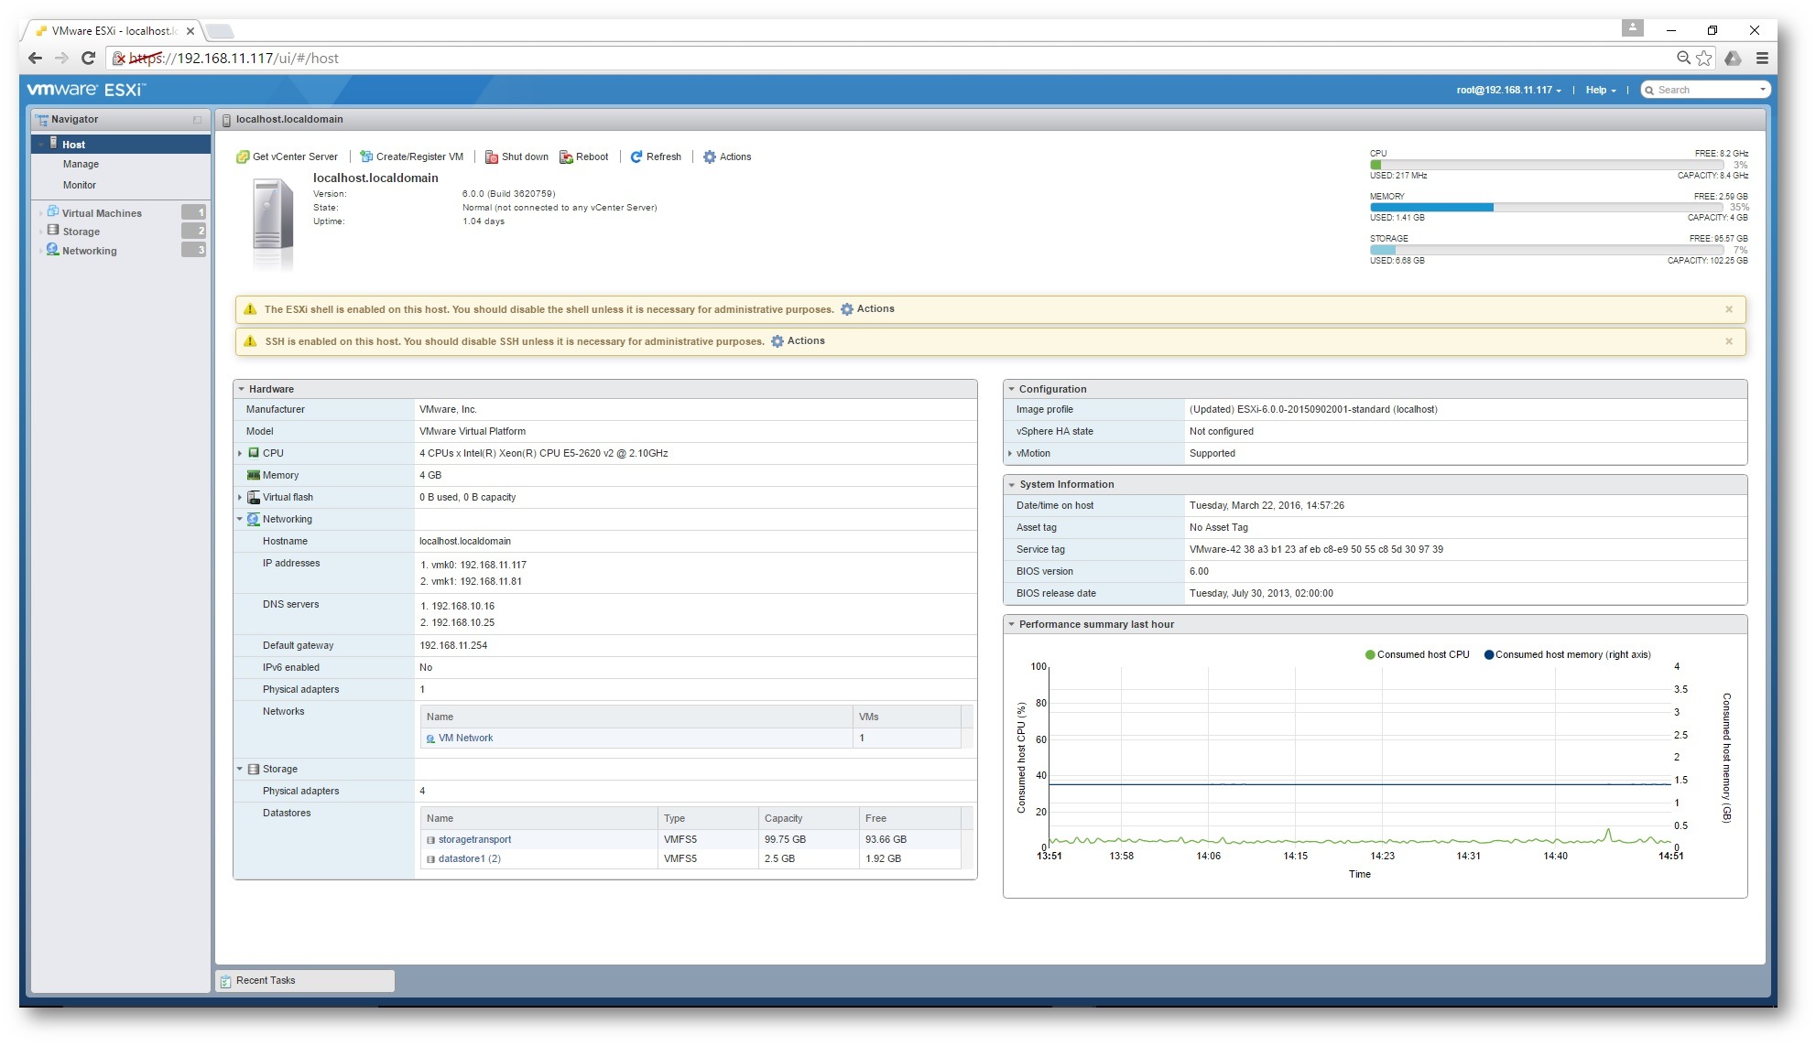Click the Storage navigator icon
Image resolution: width=1816 pixels, height=1046 pixels.
point(52,231)
